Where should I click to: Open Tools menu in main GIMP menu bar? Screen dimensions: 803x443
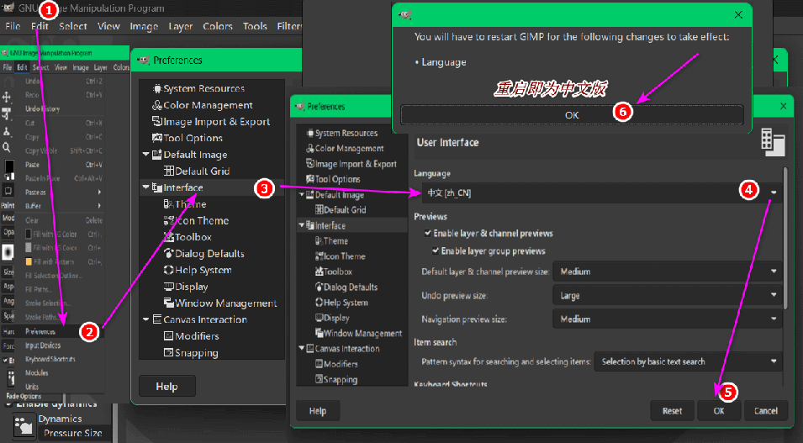[255, 26]
